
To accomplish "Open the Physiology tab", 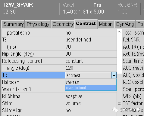I will click(x=38, y=24).
